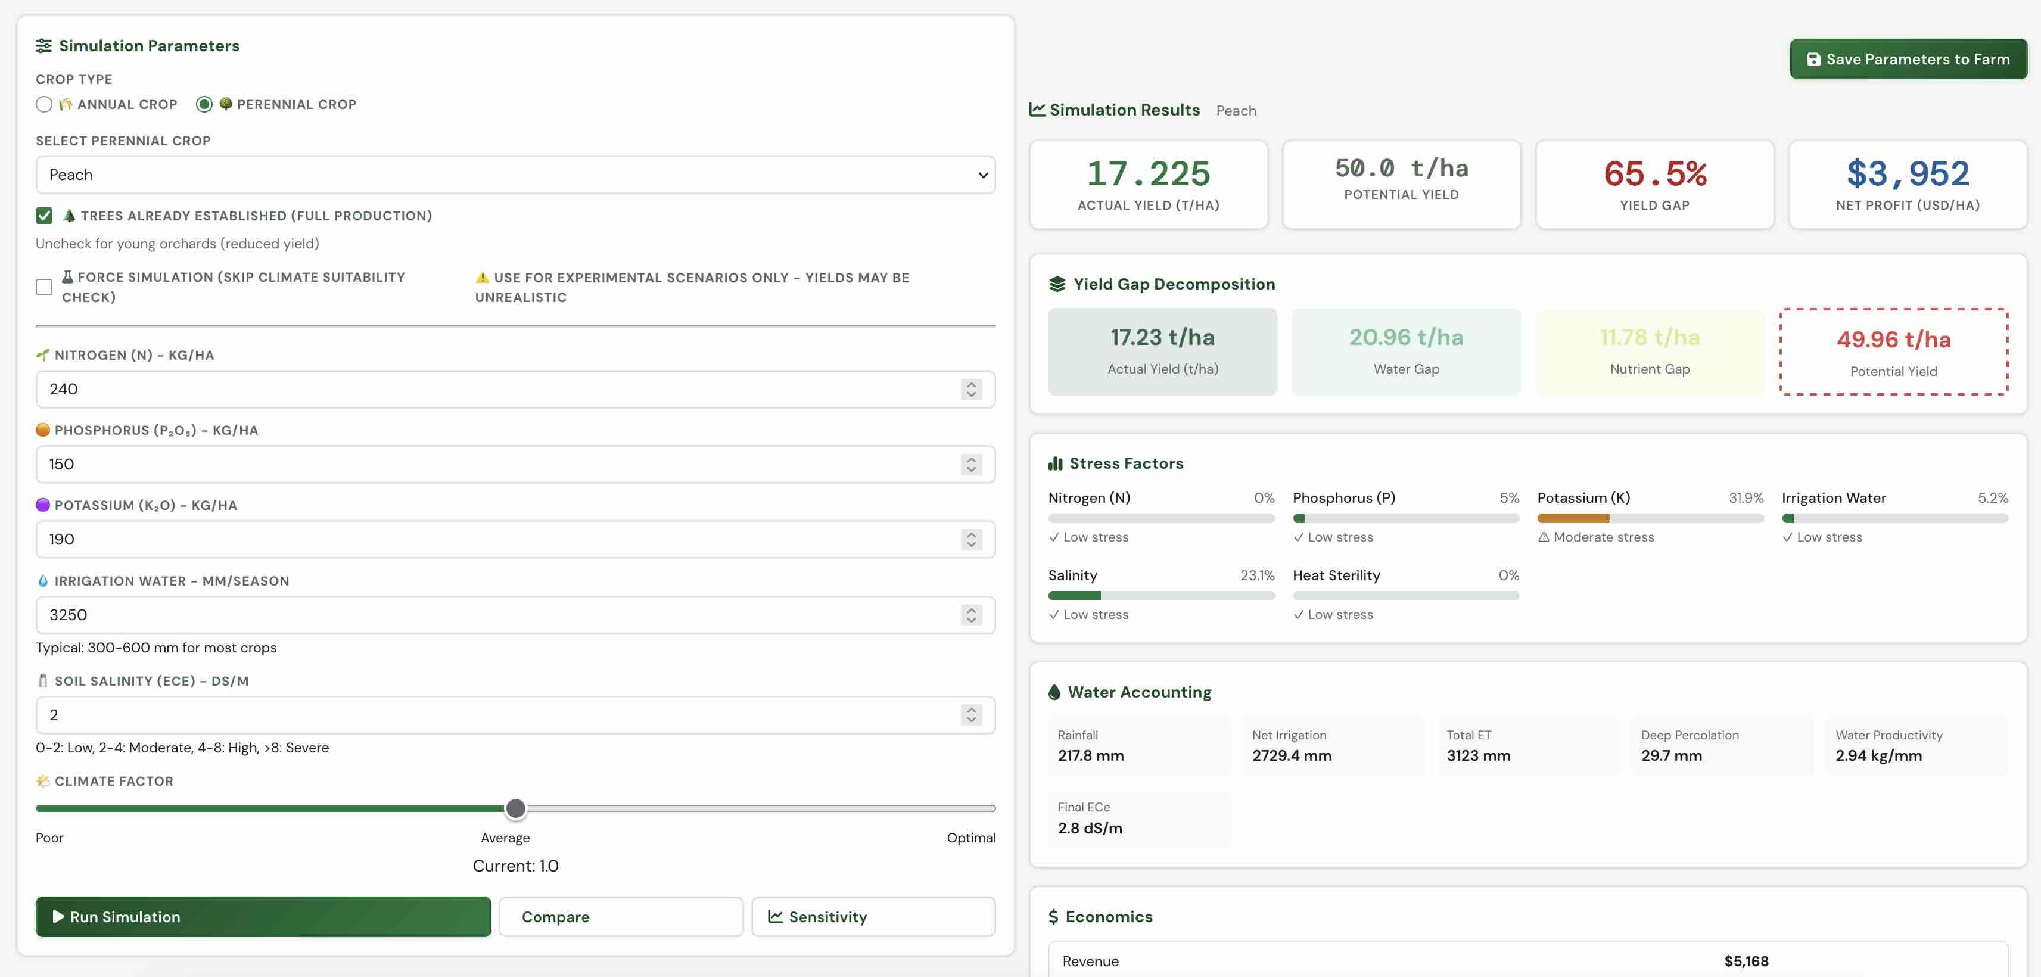Click the Irrigation Water input showing 3250

click(x=516, y=615)
